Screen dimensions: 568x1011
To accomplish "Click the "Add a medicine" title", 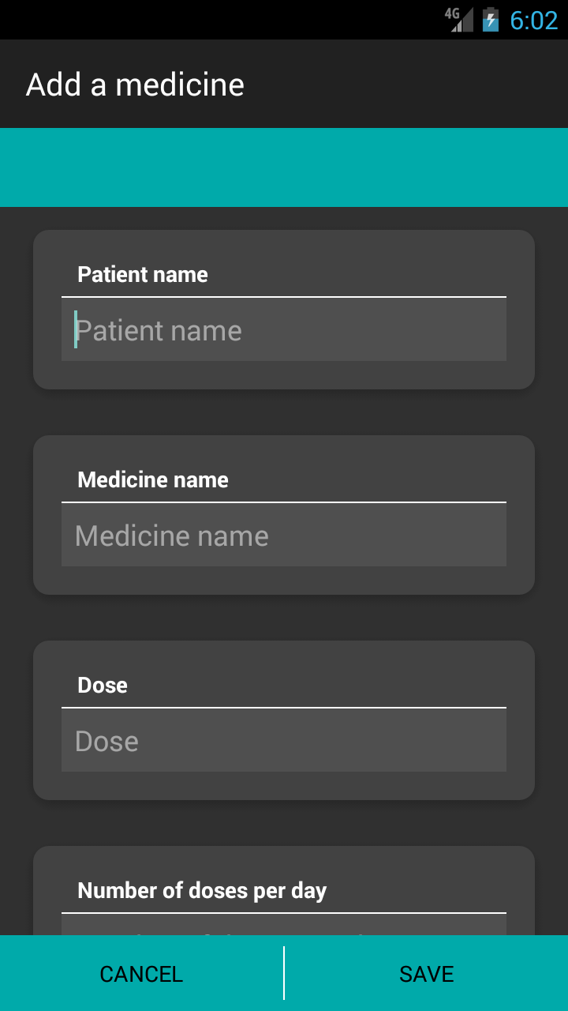I will click(x=135, y=85).
